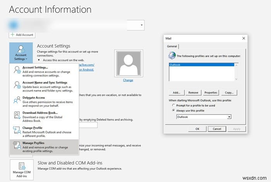This screenshot has width=271, height=182.
Task: Click the plus icon on Add Account
Action: click(x=12, y=35)
